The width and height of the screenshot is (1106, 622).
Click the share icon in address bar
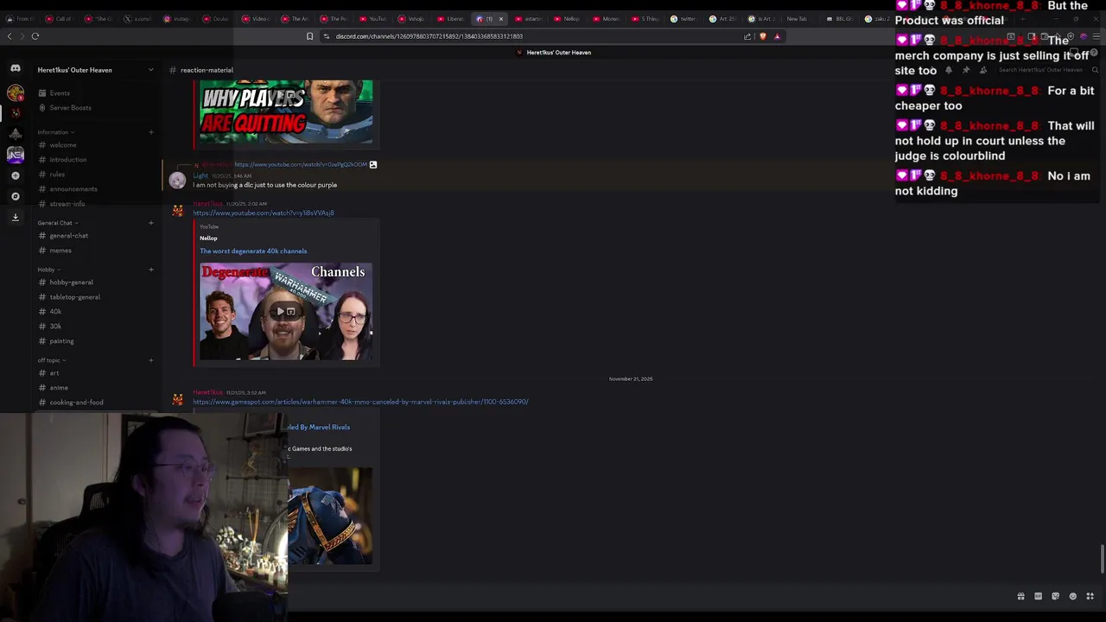pos(747,36)
